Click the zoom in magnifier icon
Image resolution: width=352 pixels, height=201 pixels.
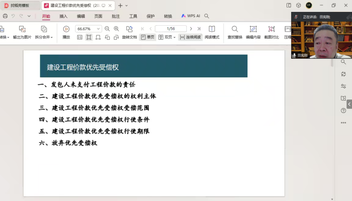116,29
